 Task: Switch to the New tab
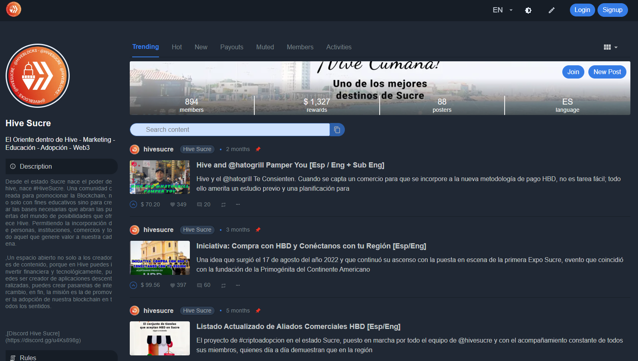pyautogui.click(x=201, y=47)
